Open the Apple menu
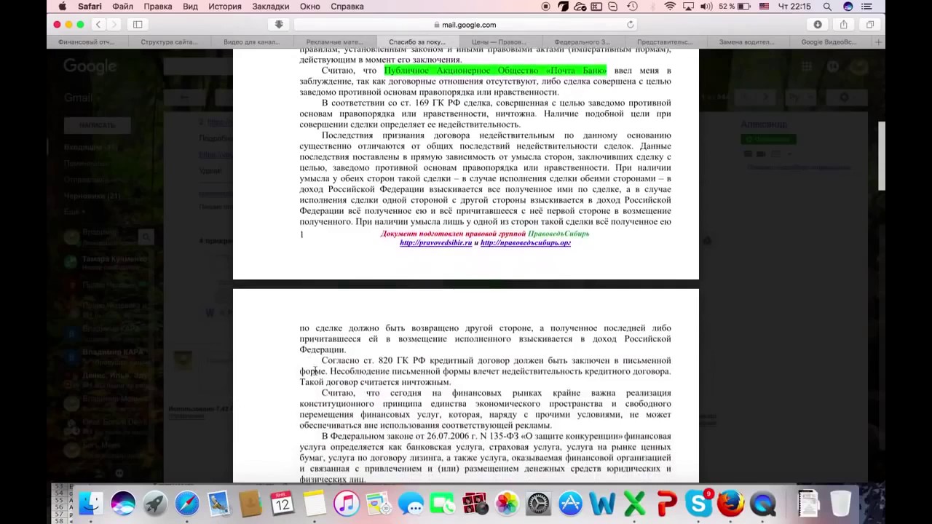The image size is (932, 524). [x=63, y=7]
